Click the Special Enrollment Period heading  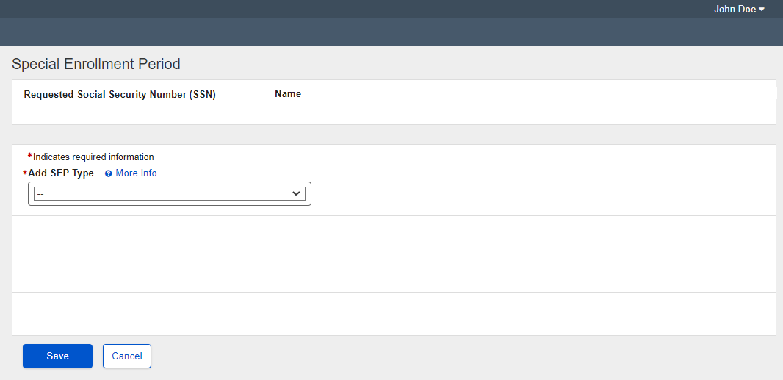(96, 64)
